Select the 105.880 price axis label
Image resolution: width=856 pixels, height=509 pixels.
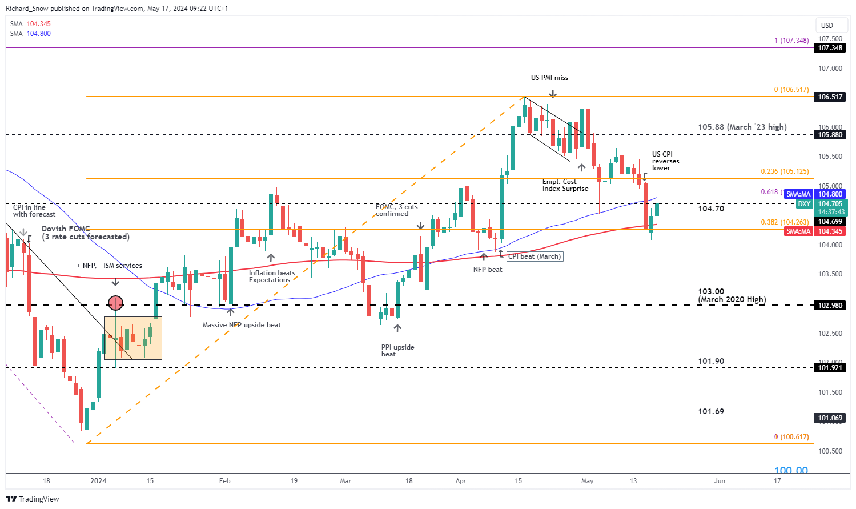pyautogui.click(x=830, y=135)
